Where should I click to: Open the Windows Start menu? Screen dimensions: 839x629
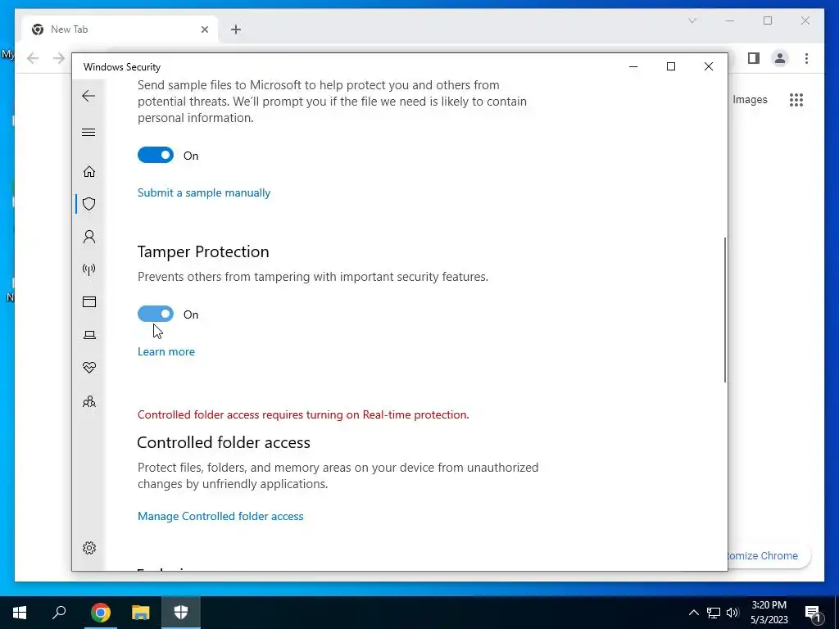coord(20,613)
